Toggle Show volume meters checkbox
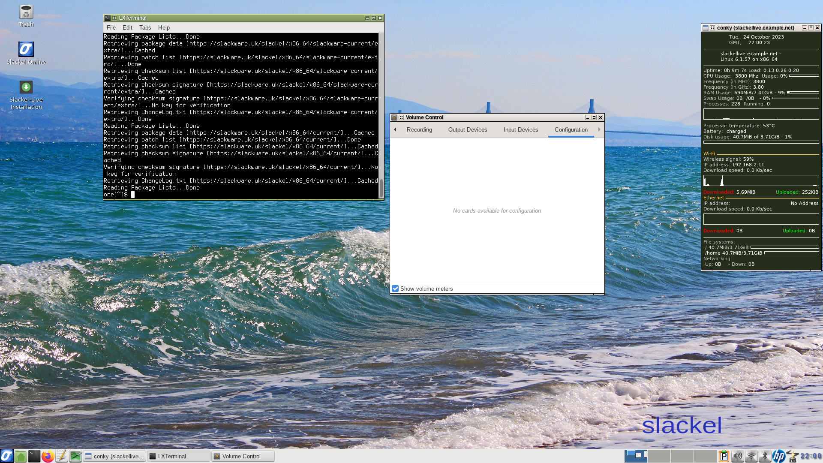823x463 pixels. tap(395, 289)
